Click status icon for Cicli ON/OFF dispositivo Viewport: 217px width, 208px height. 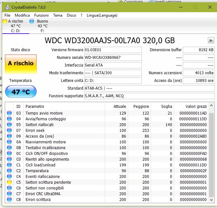point(9,153)
